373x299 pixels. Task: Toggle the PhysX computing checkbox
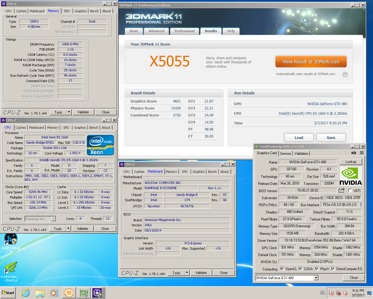point(317,269)
